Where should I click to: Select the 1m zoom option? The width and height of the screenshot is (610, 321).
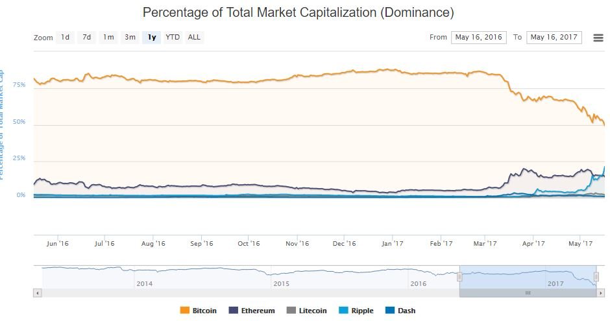click(x=108, y=37)
